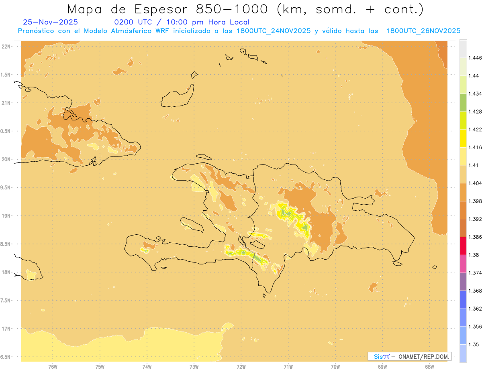The image size is (482, 372).
Task: Click the legend value 1.362
Action: point(475,309)
